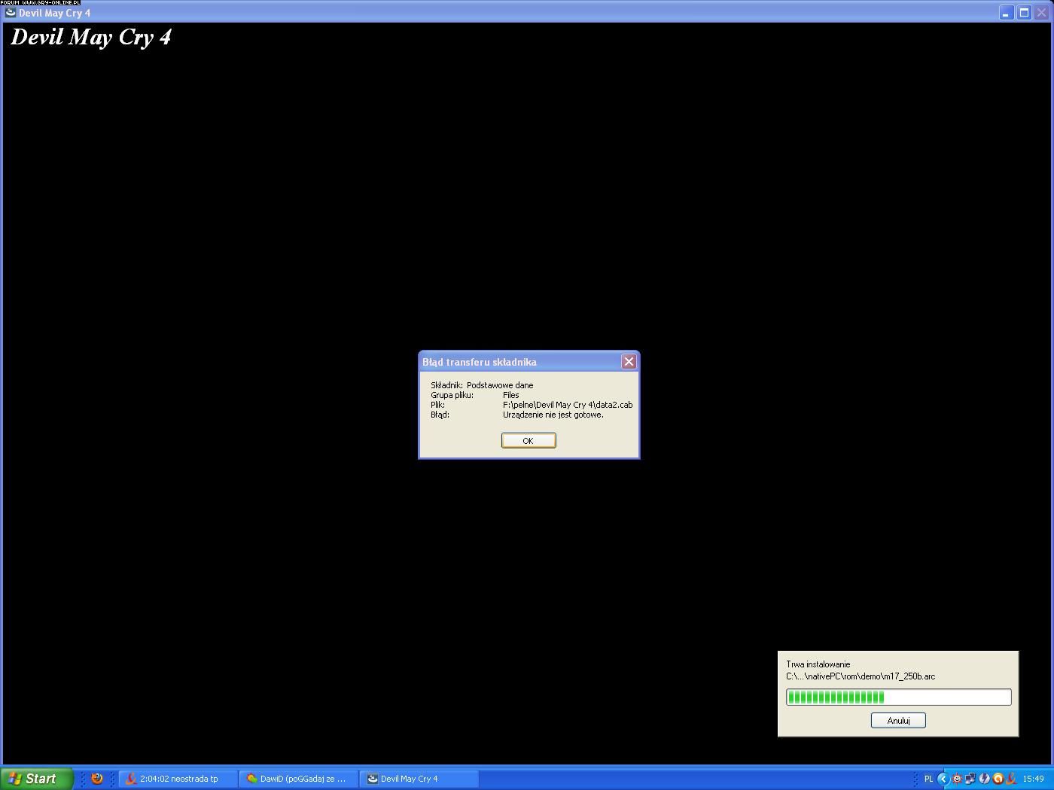
Task: Click the installer icon in the title bar
Action: coord(11,13)
